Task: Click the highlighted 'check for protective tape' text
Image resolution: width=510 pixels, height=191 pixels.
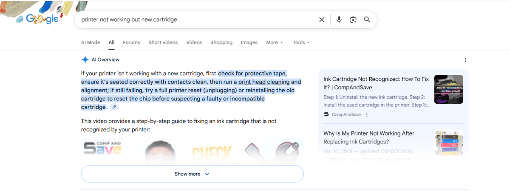Action: (x=252, y=73)
